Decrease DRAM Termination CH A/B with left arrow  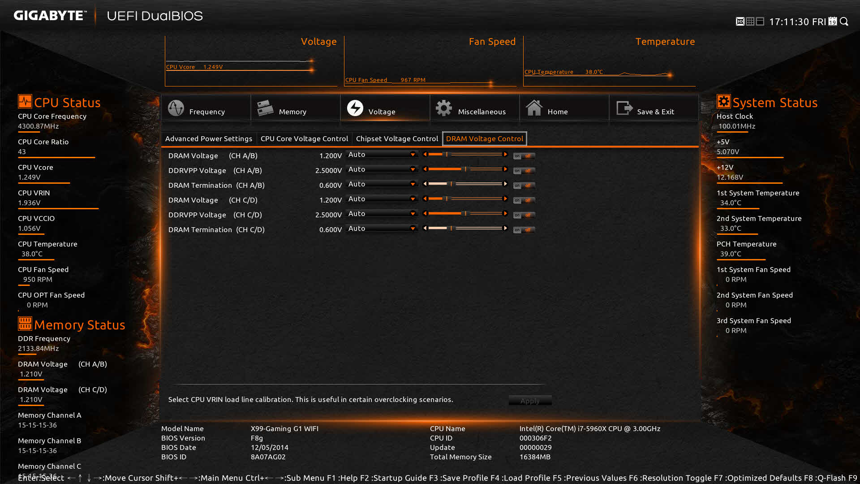coord(425,184)
